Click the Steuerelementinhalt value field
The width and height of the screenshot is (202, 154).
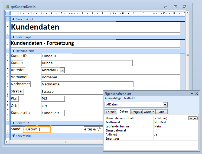click(171, 118)
